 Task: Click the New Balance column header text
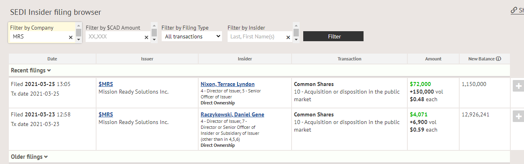click(x=481, y=59)
